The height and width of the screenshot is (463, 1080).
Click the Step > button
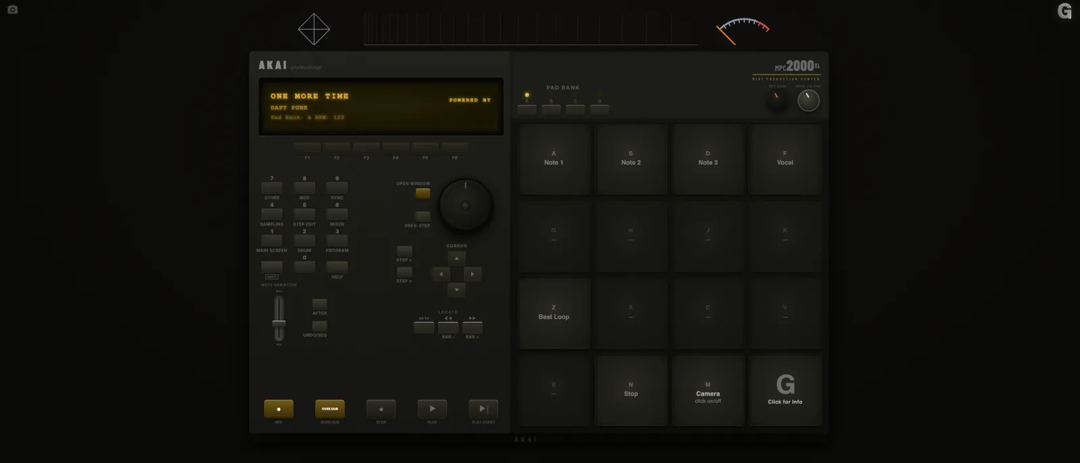pyautogui.click(x=404, y=273)
